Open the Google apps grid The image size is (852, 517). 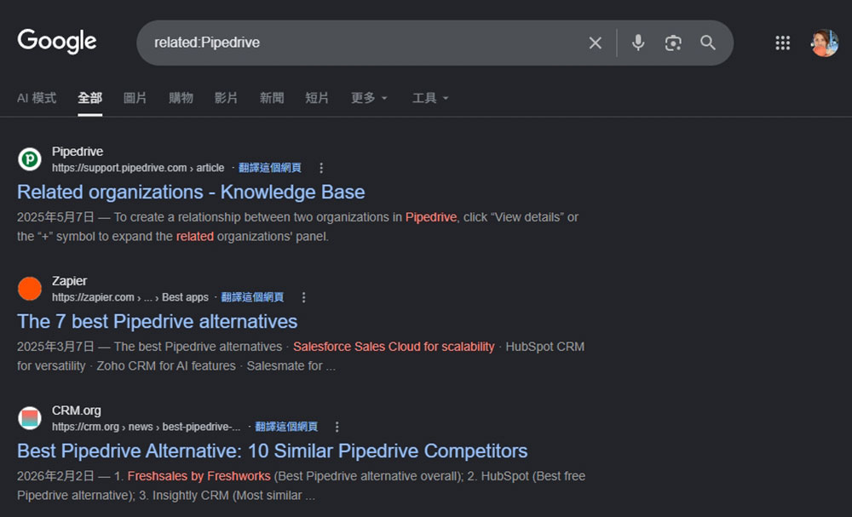pos(782,43)
